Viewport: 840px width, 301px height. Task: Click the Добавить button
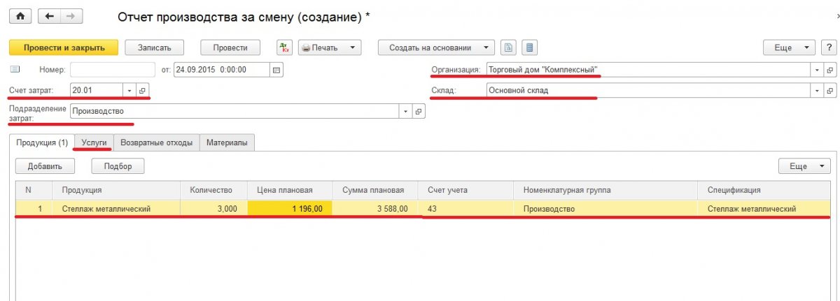(45, 166)
